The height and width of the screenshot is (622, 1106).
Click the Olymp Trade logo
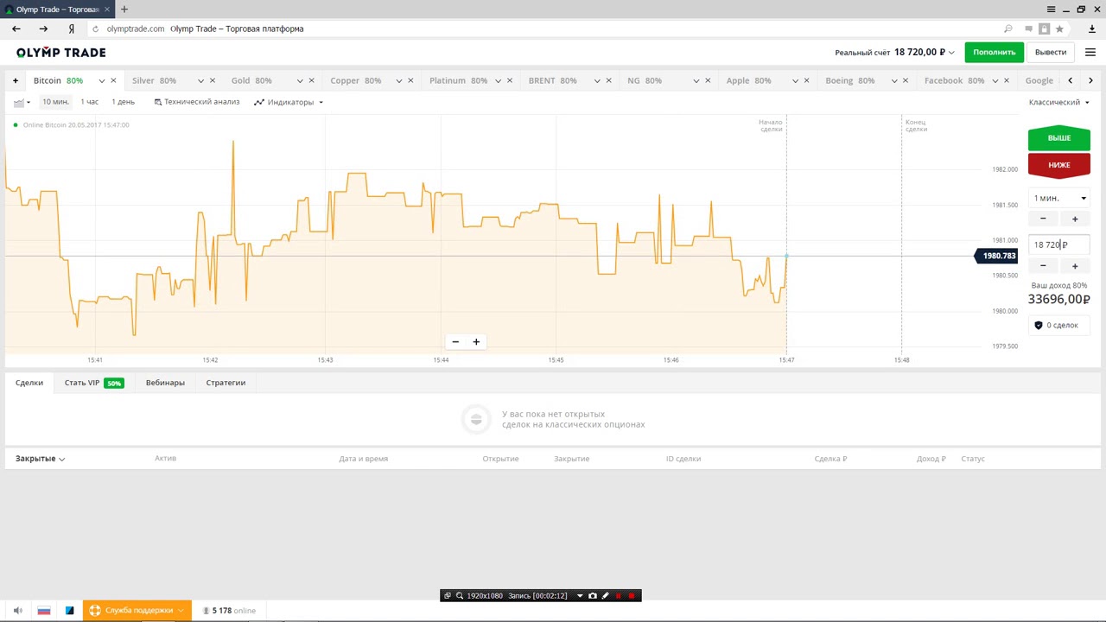pos(60,52)
